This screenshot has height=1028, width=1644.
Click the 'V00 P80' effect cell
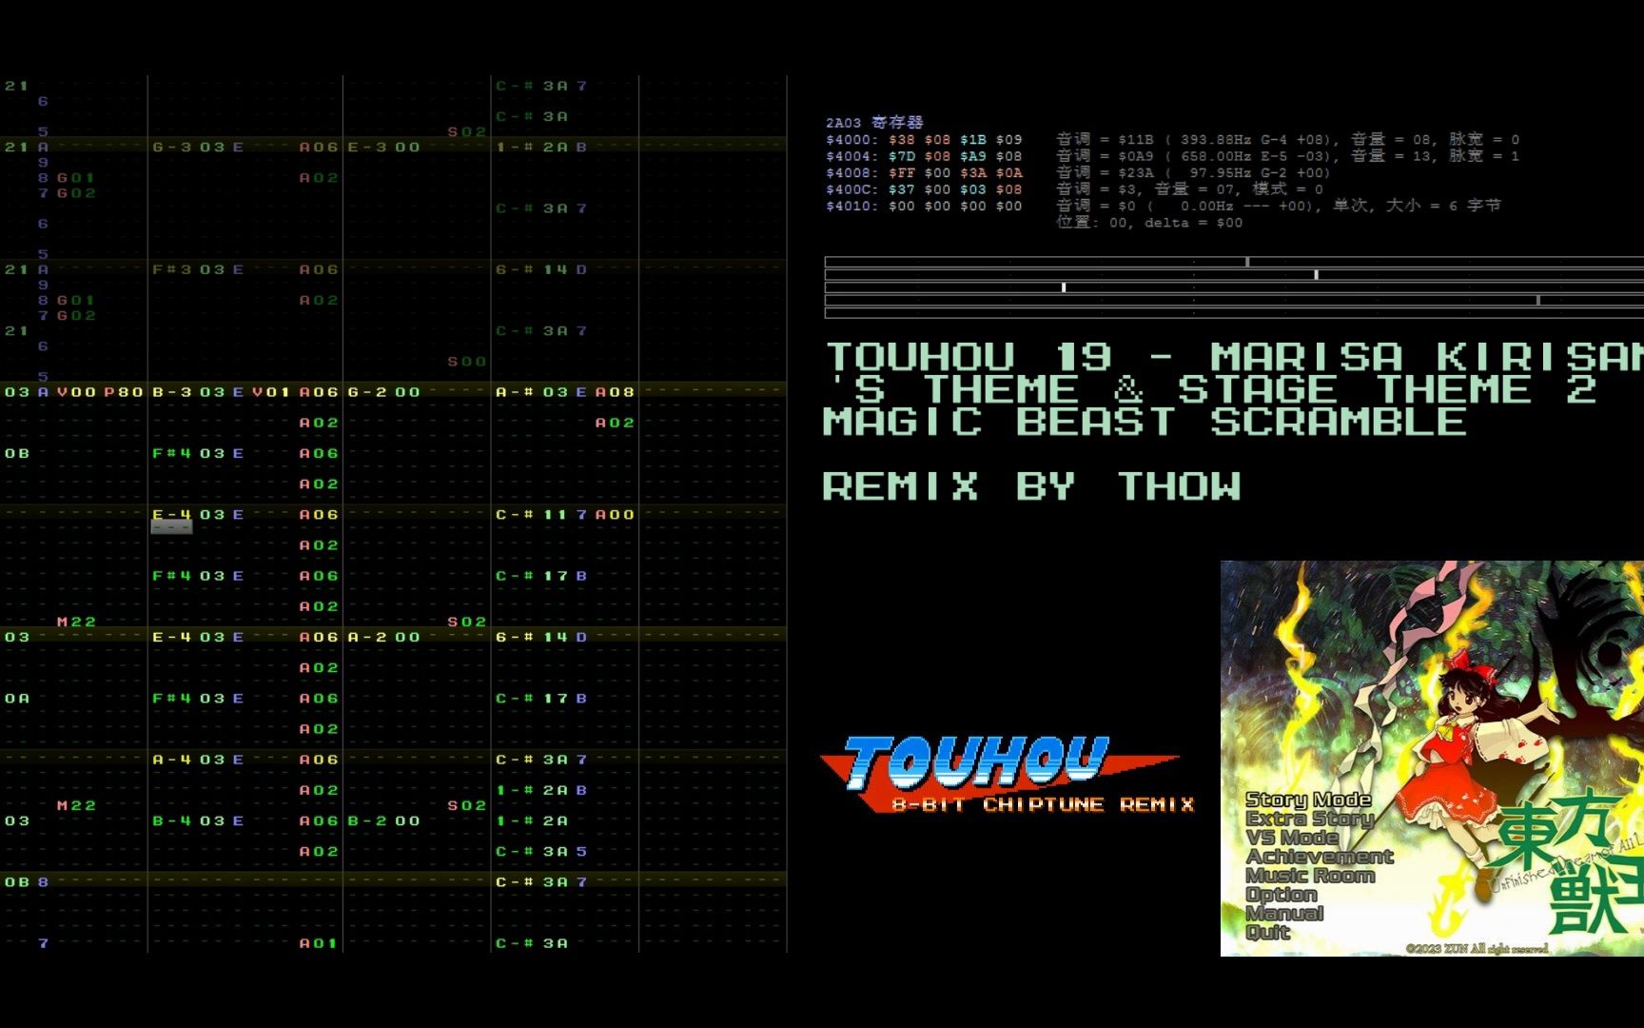pos(100,392)
